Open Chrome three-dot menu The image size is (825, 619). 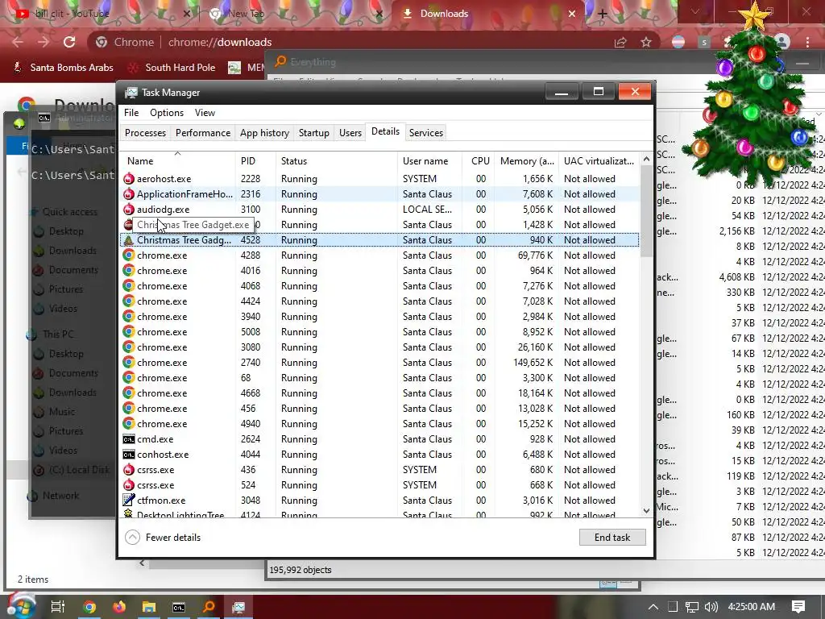tap(807, 42)
